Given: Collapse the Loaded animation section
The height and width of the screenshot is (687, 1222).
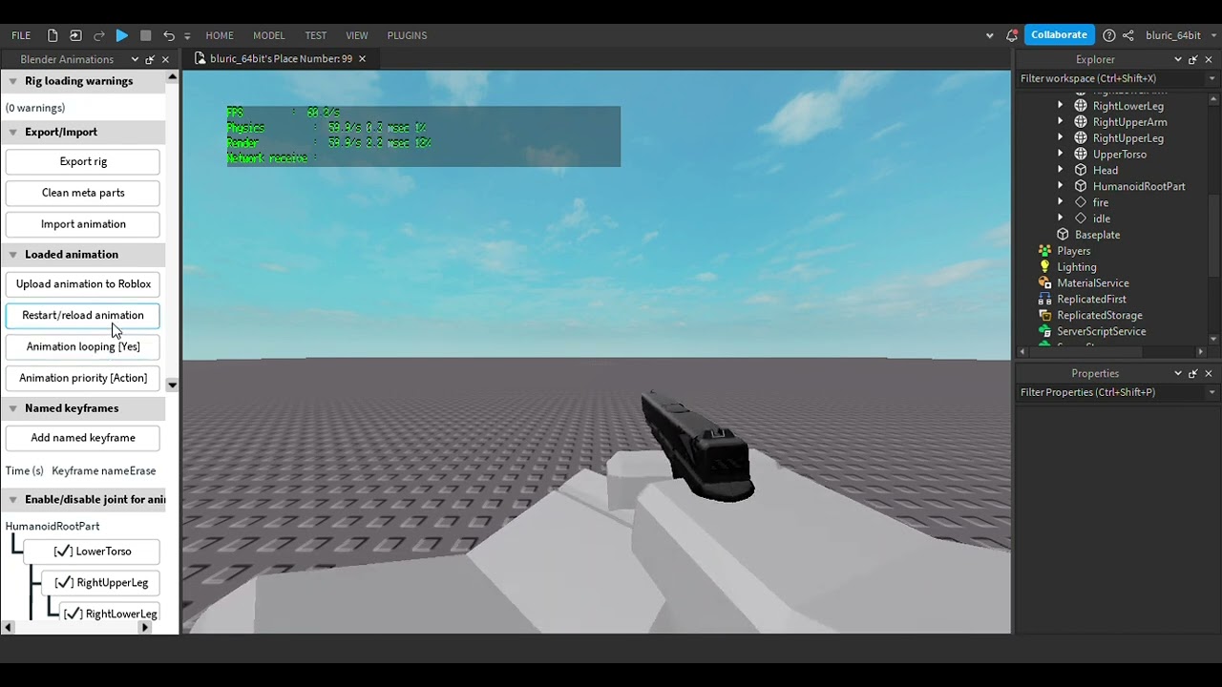Looking at the screenshot, I should click(13, 255).
